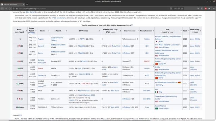The width and height of the screenshot is (216, 121).
Task: Open the Firefox Library icon
Action: coord(198,8)
